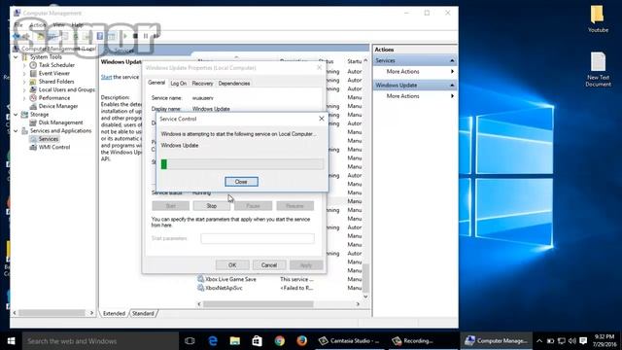Switch to the Extended view tab
The width and height of the screenshot is (622, 350).
coord(114,313)
